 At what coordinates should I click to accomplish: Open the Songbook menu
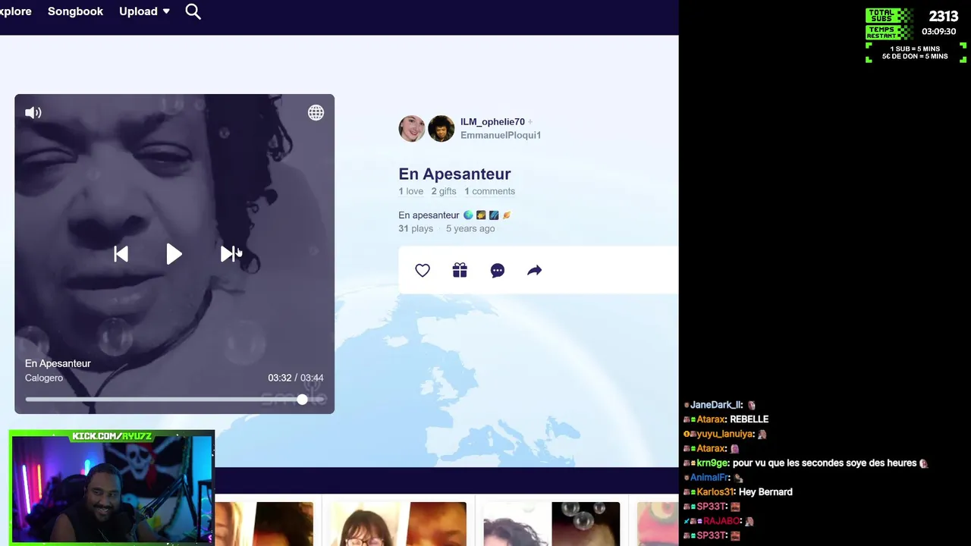coord(75,11)
